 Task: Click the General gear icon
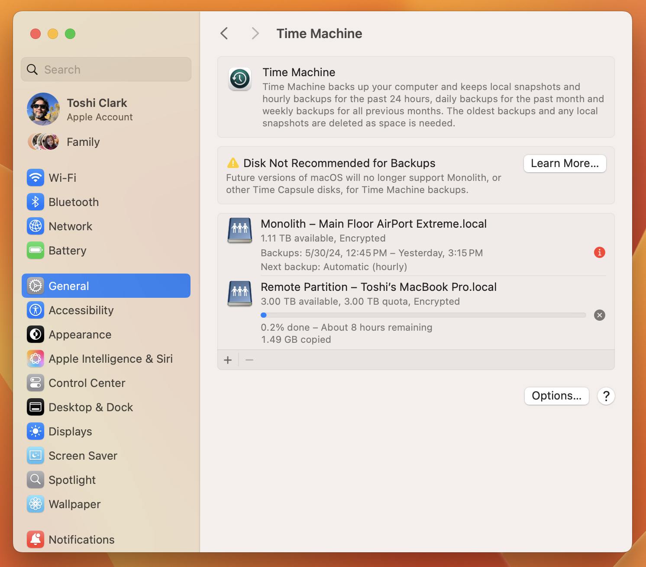[x=36, y=286]
